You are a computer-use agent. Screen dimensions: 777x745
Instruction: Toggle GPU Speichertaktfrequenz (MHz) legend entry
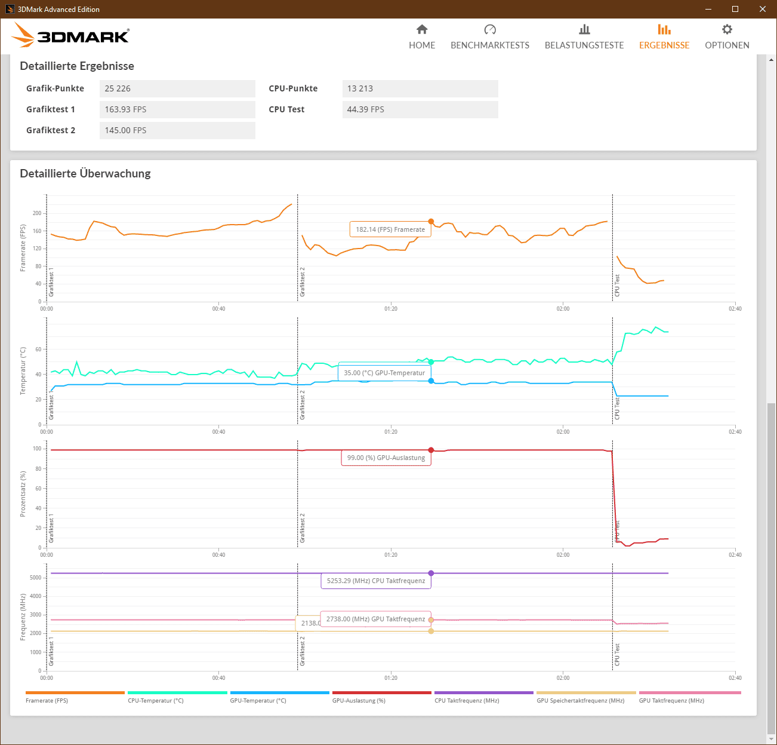[x=586, y=697]
